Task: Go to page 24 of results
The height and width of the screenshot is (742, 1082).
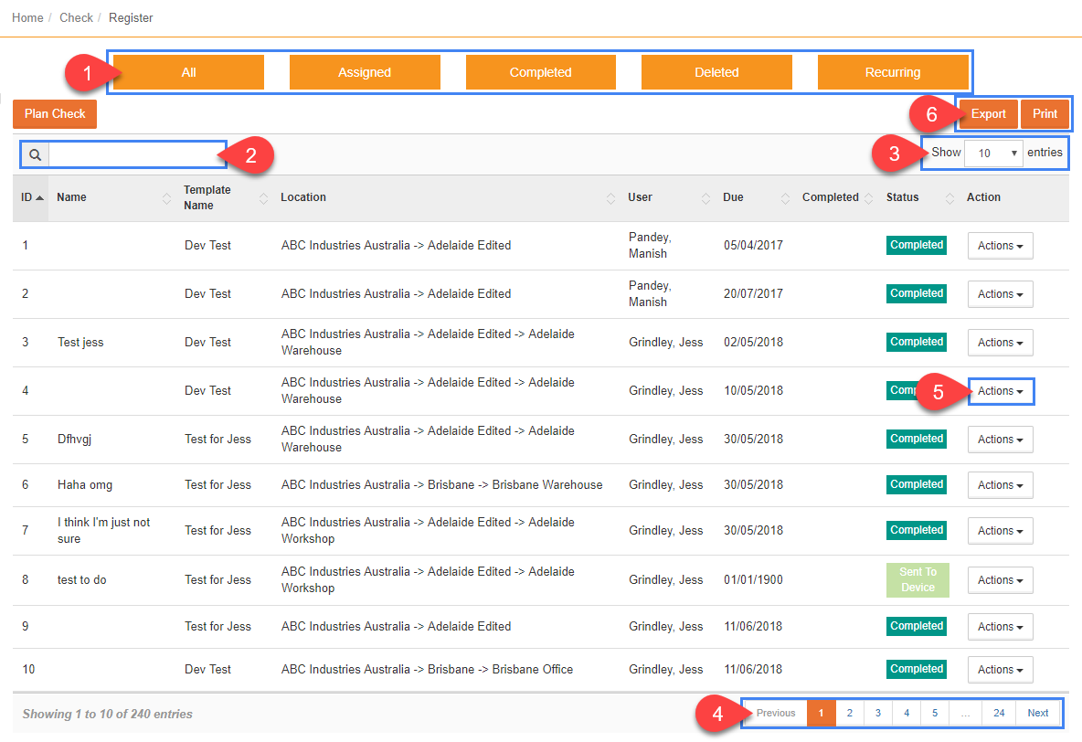Action: [999, 713]
